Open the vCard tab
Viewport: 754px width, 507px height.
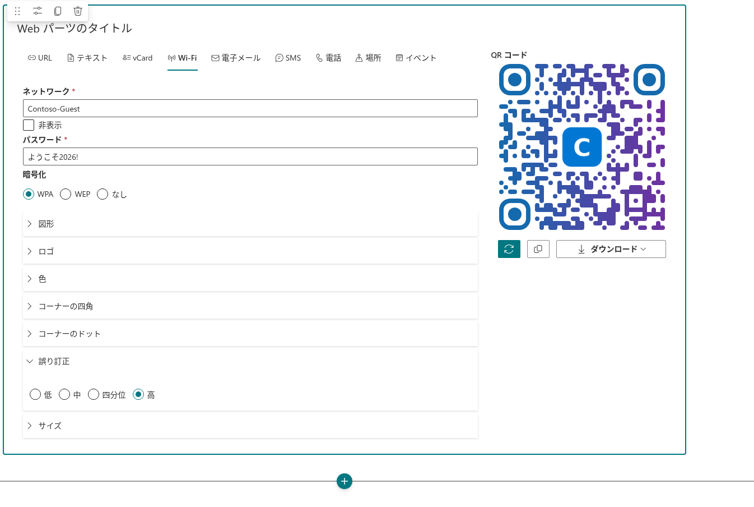click(137, 58)
